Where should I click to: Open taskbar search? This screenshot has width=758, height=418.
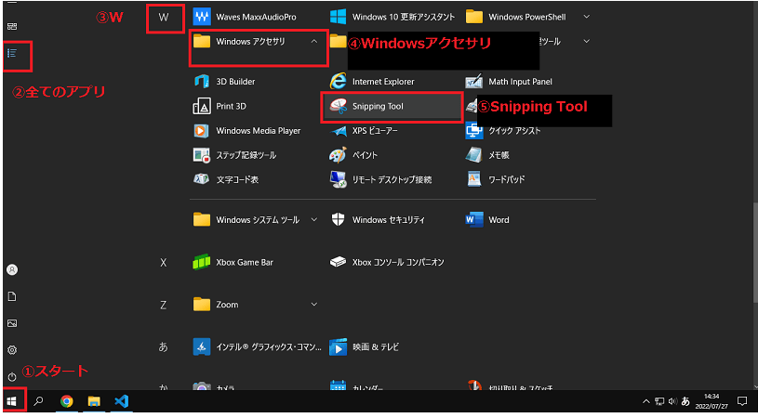[x=39, y=401]
